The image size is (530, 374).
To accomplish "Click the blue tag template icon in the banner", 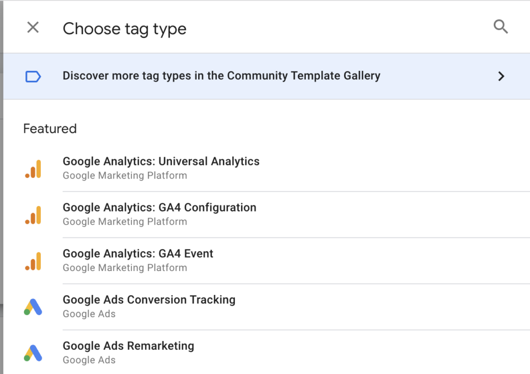I will [33, 76].
